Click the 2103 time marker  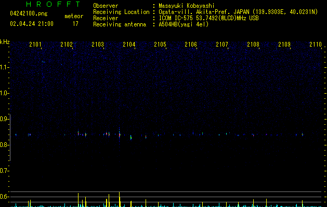[x=98, y=45]
